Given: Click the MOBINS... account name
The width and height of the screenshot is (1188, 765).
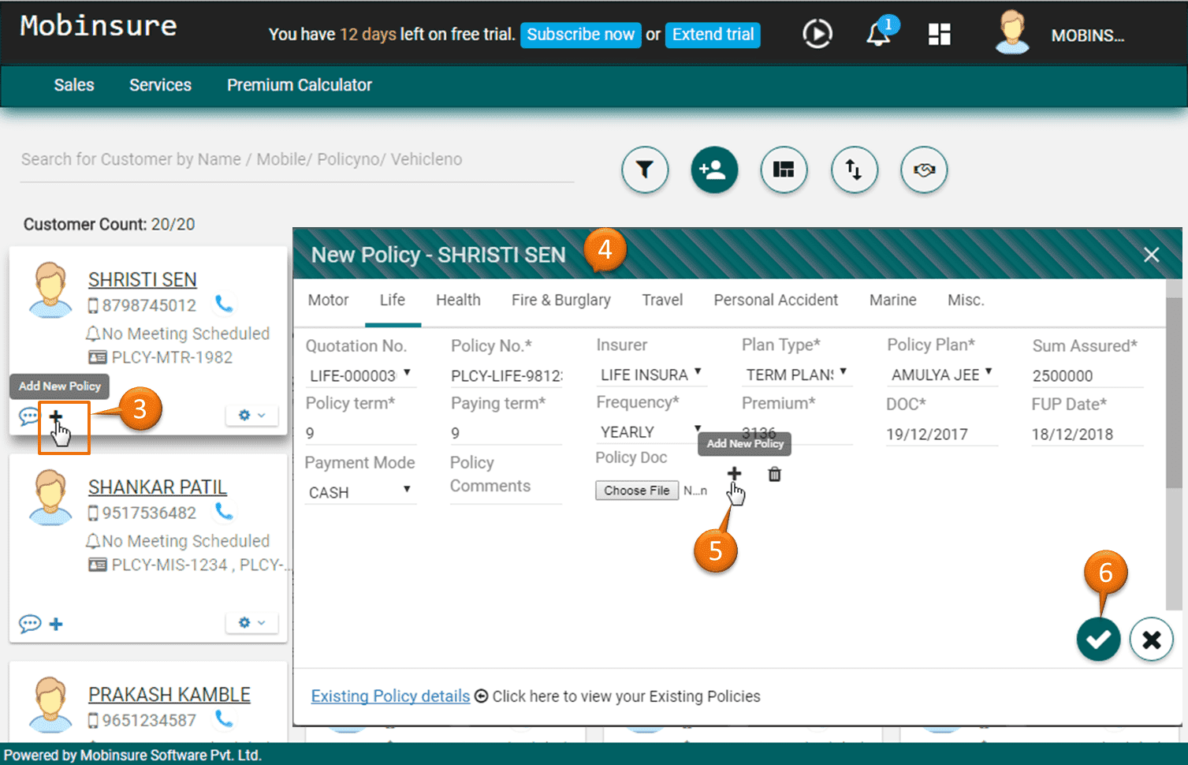Looking at the screenshot, I should click(x=1087, y=35).
